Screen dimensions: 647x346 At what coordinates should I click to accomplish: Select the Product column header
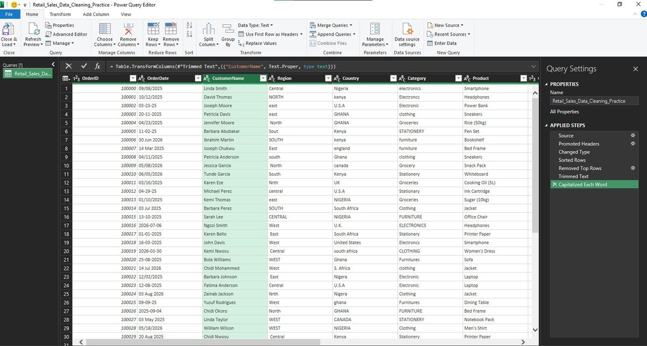tap(495, 78)
